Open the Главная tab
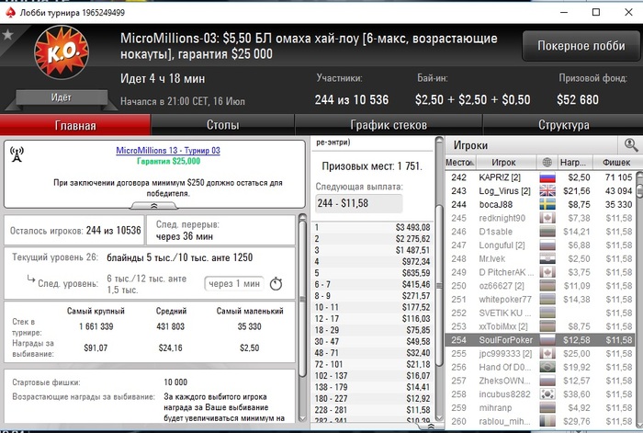Viewport: 643px width, 433px height. [x=75, y=125]
